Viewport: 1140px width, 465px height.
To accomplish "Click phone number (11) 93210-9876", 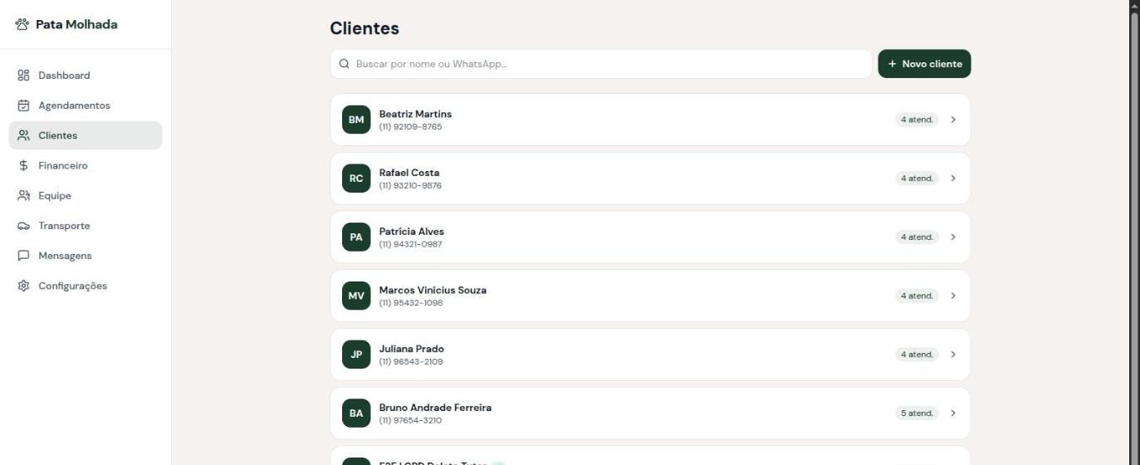I will (x=410, y=186).
